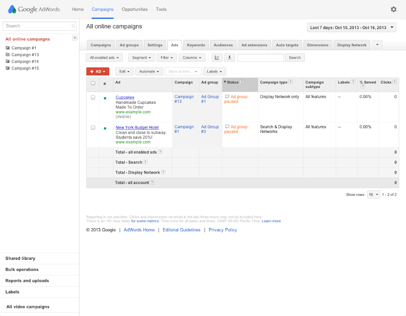Viewport: 406px width, 316px height.
Task: Click the ads table search input field
Action: [x=260, y=58]
